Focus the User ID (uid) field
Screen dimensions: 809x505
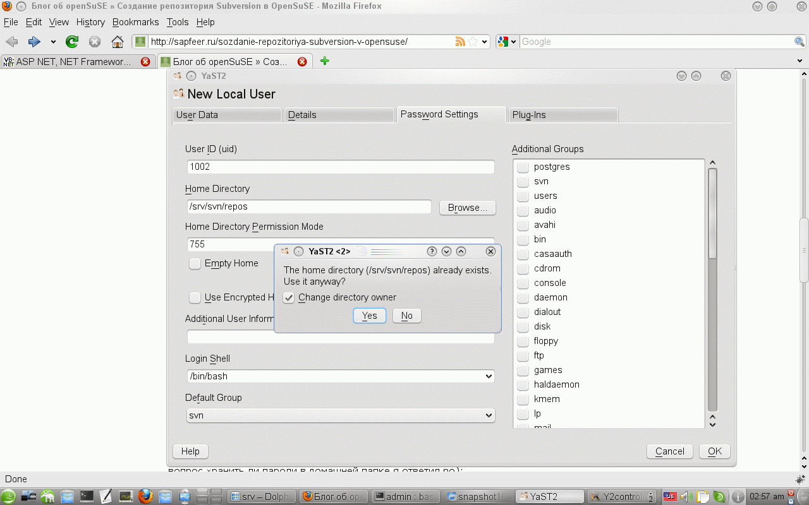pyautogui.click(x=341, y=167)
